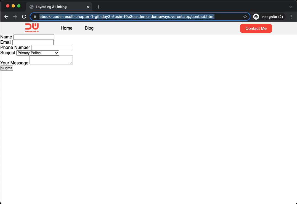Click the red close window button

[8, 6]
